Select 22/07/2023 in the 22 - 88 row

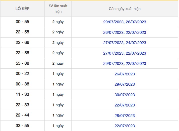(136, 53)
